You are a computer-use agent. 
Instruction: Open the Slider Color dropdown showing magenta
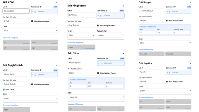[96, 97]
